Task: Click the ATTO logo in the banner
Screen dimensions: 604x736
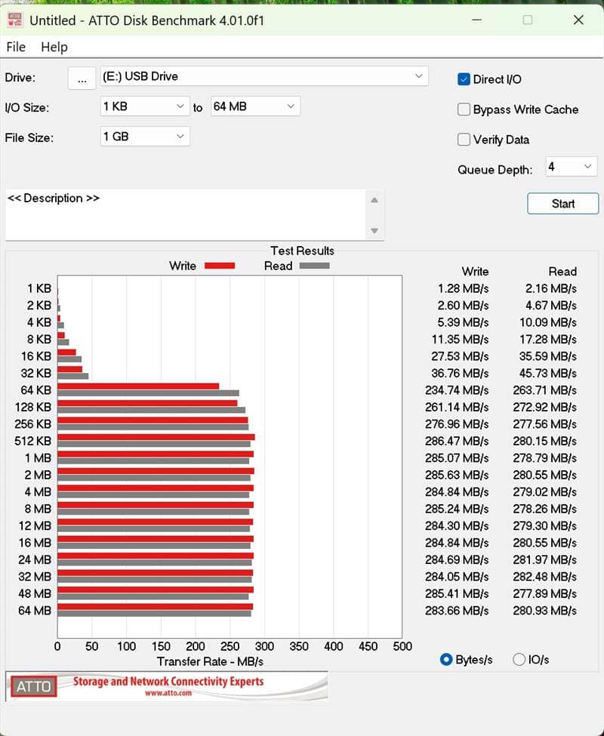Action: [x=34, y=686]
